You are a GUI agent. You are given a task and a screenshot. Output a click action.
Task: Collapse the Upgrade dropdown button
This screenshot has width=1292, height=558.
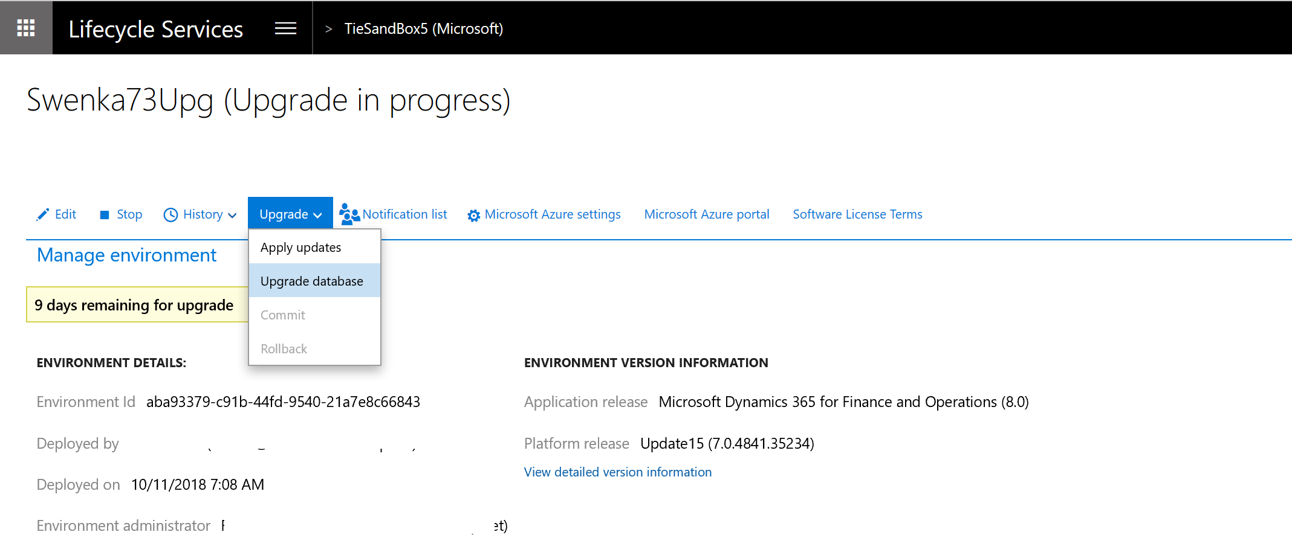tap(290, 214)
